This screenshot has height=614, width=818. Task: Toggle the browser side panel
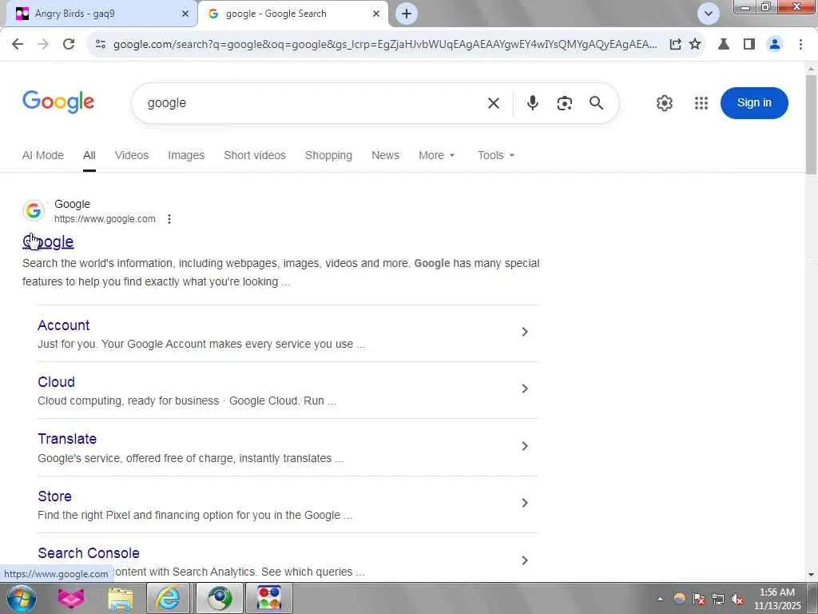[749, 45]
